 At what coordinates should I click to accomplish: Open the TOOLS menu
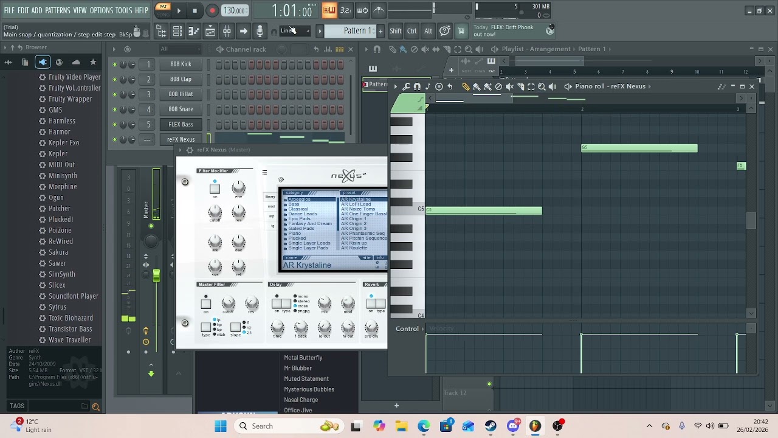tap(124, 11)
